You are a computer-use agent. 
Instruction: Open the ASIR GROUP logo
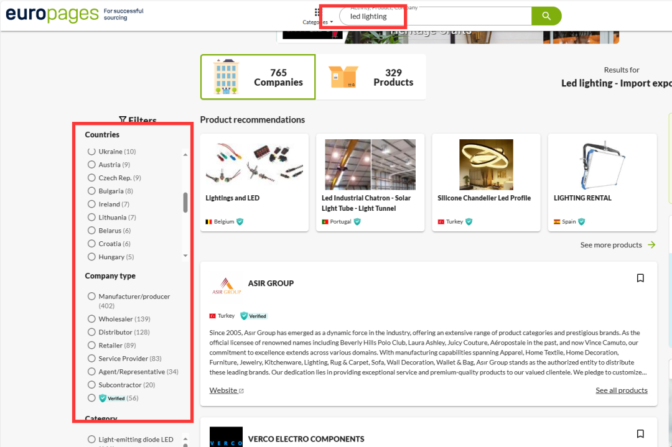tap(226, 286)
